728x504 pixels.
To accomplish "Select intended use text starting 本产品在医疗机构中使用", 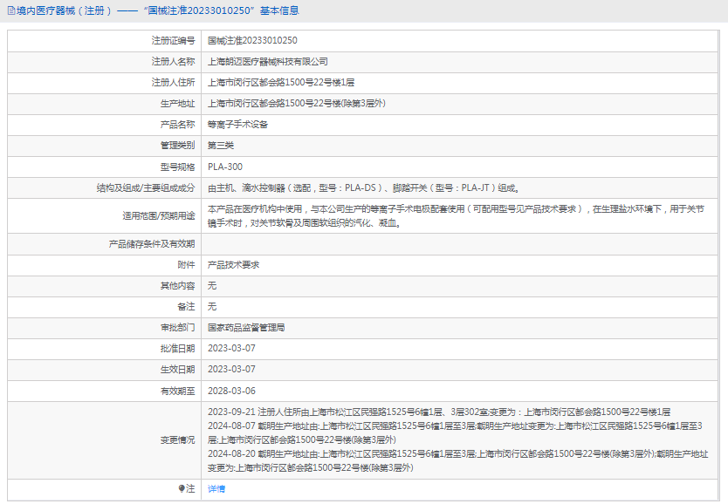I will point(456,216).
